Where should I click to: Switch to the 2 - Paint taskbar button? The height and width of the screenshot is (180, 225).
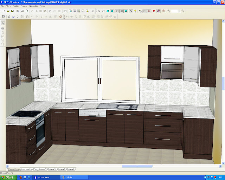(x=74, y=178)
